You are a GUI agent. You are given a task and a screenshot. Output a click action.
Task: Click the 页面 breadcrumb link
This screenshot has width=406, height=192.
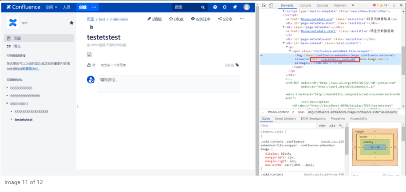click(x=91, y=19)
